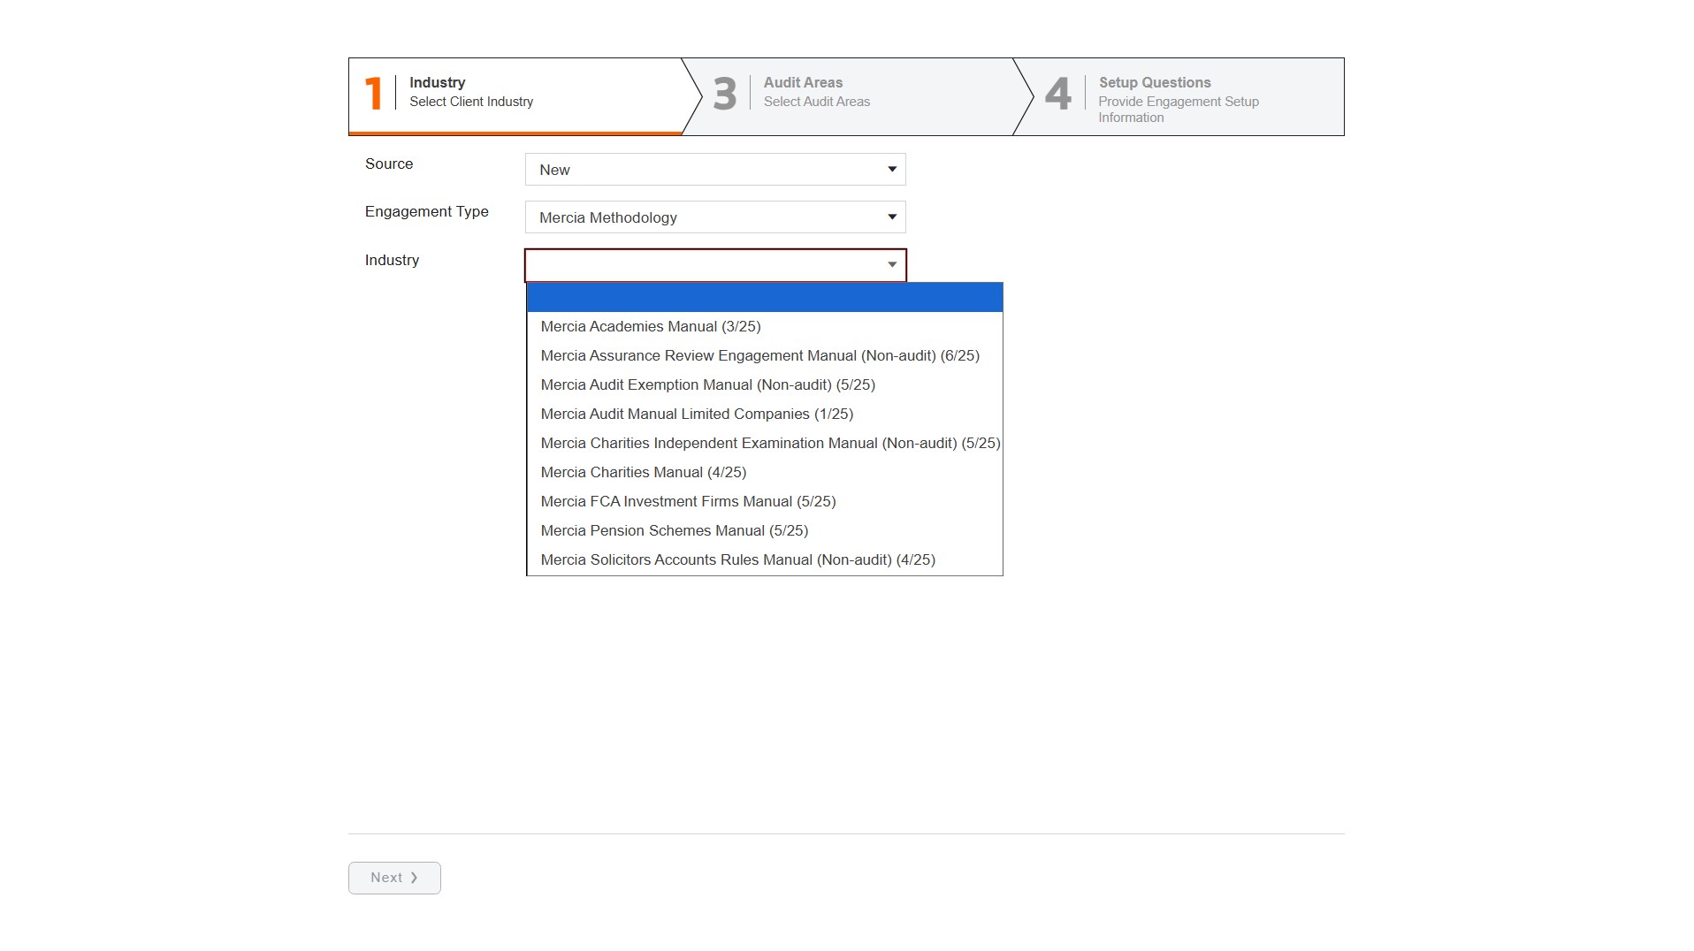Click the grey step 3 number icon

click(x=724, y=94)
